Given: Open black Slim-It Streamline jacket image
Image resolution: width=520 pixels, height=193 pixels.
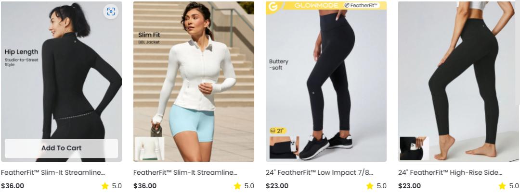Looking at the screenshot, I should coord(61,82).
